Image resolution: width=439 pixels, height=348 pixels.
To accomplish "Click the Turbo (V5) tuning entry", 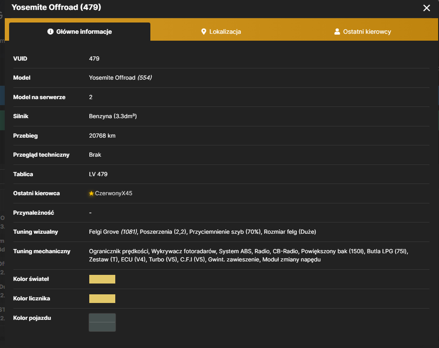I will pos(163,259).
